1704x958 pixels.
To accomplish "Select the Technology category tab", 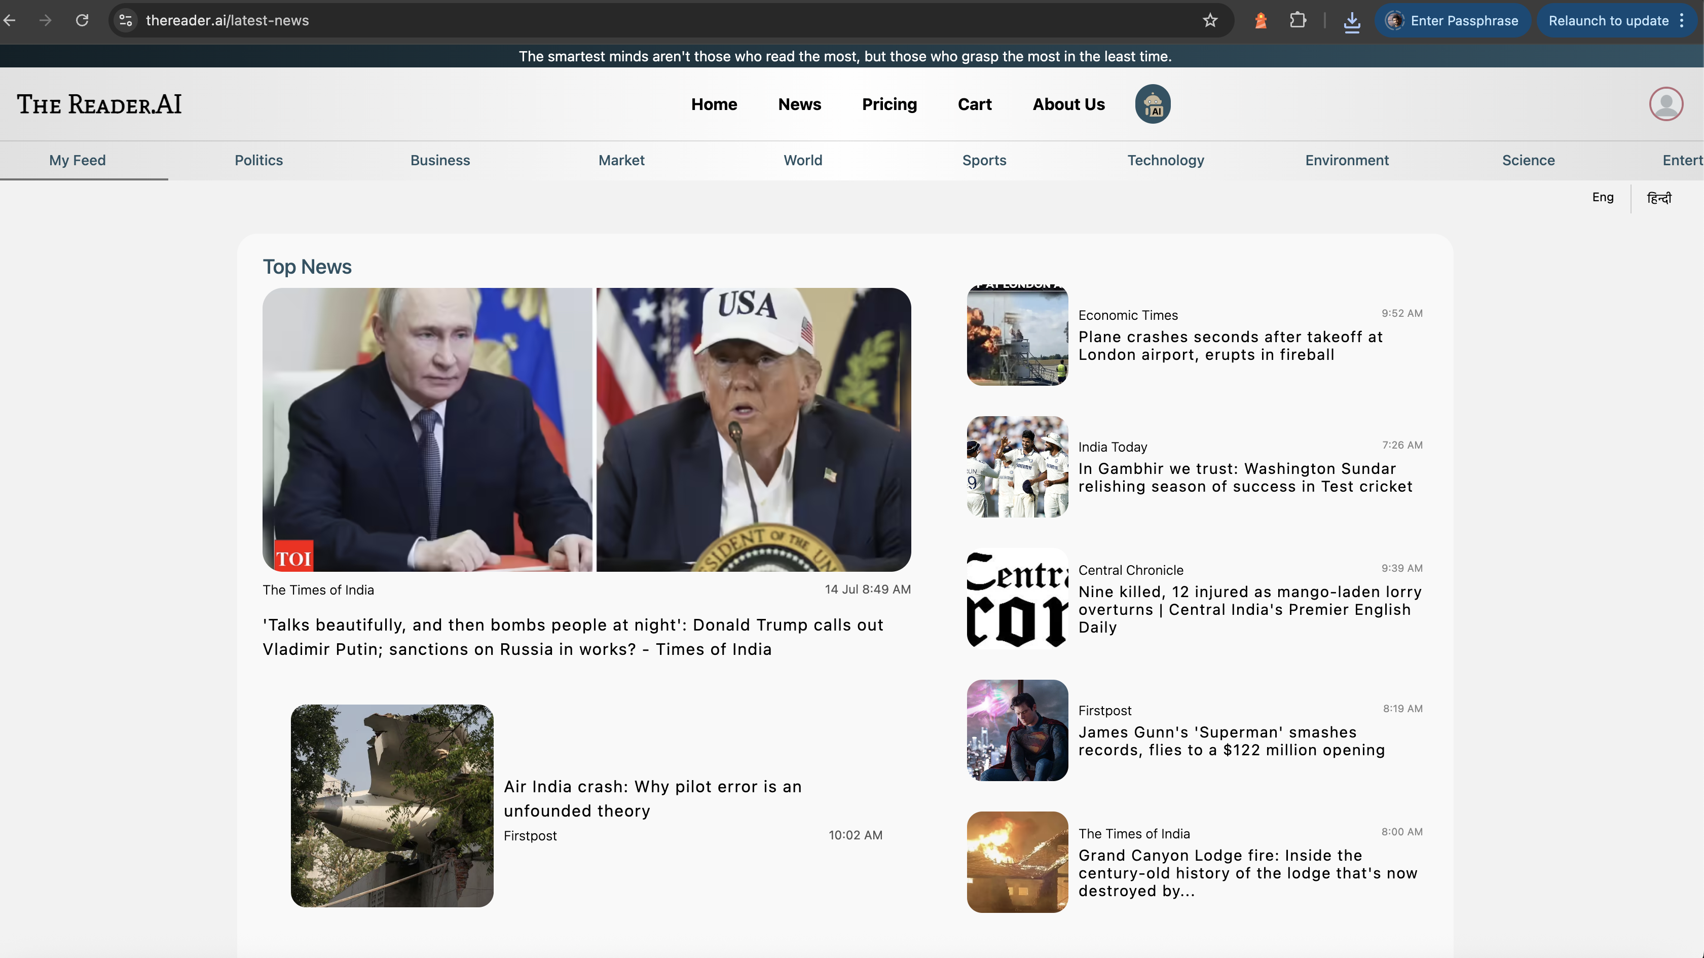I will coord(1166,160).
